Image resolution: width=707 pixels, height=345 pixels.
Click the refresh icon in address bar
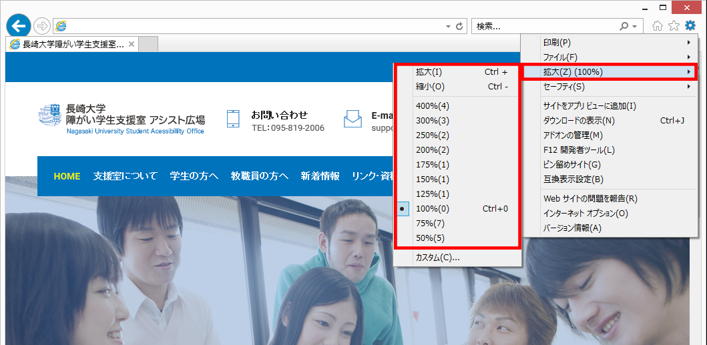[459, 27]
